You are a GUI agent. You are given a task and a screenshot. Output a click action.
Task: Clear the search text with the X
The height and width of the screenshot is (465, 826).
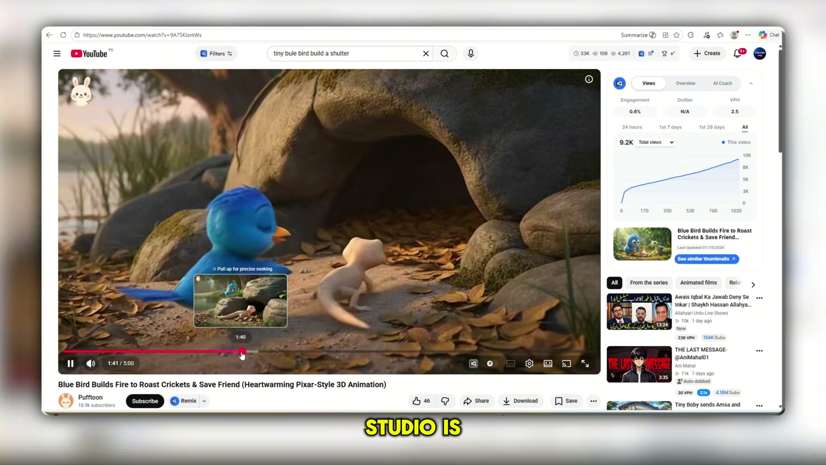coord(426,53)
